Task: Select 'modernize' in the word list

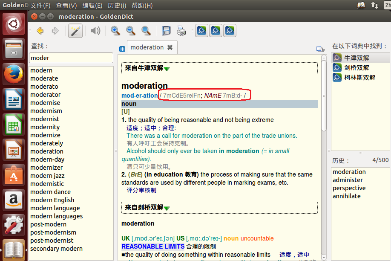Action: pyautogui.click(x=46, y=135)
